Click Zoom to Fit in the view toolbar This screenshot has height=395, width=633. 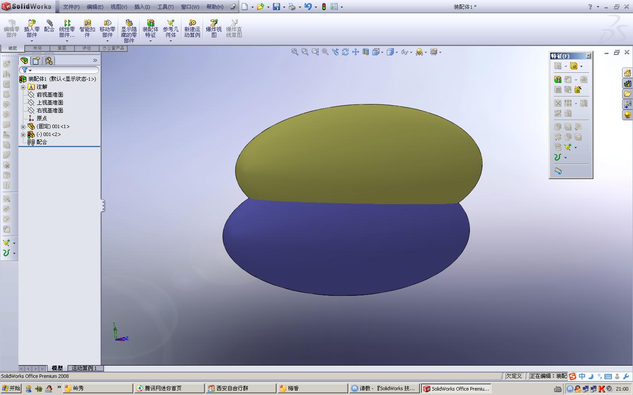click(x=295, y=52)
